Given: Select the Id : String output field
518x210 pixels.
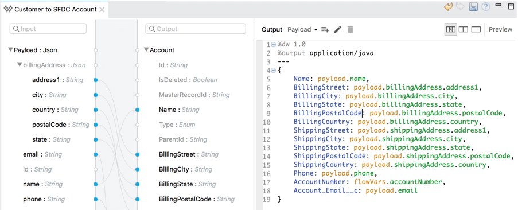Looking at the screenshot, I should click(x=173, y=65).
